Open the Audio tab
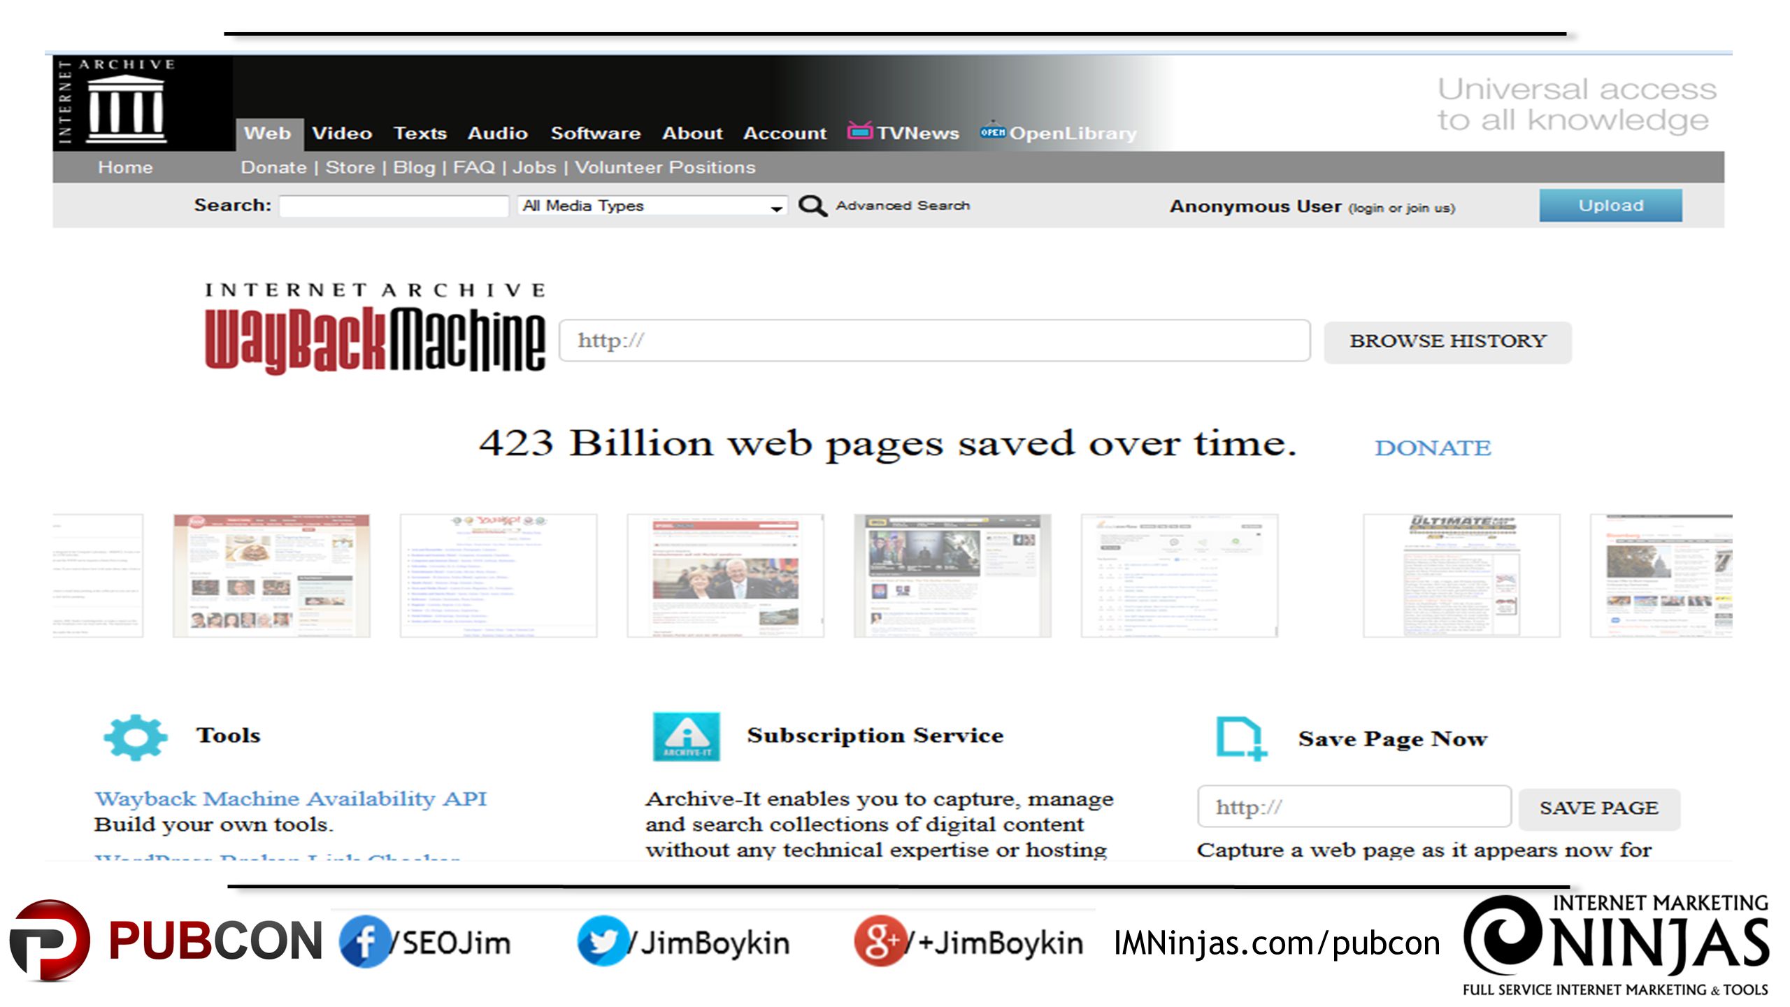This screenshot has height=1007, width=1790. [x=497, y=133]
